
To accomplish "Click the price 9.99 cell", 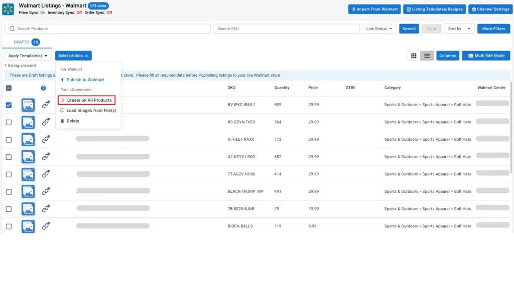I will click(312, 226).
